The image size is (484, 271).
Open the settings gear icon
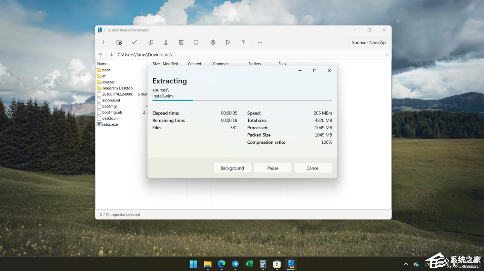pyautogui.click(x=213, y=42)
